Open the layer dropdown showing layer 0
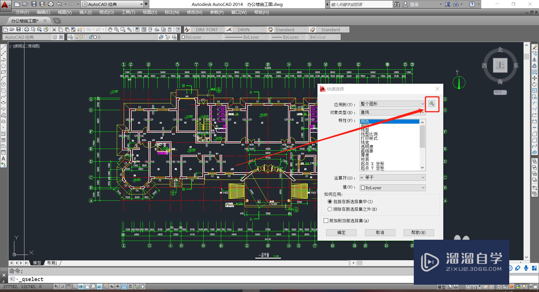 (x=116, y=37)
